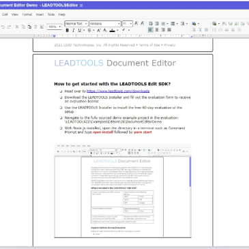Click the Cut scissors icon
The width and height of the screenshot is (249, 249).
coord(17,27)
